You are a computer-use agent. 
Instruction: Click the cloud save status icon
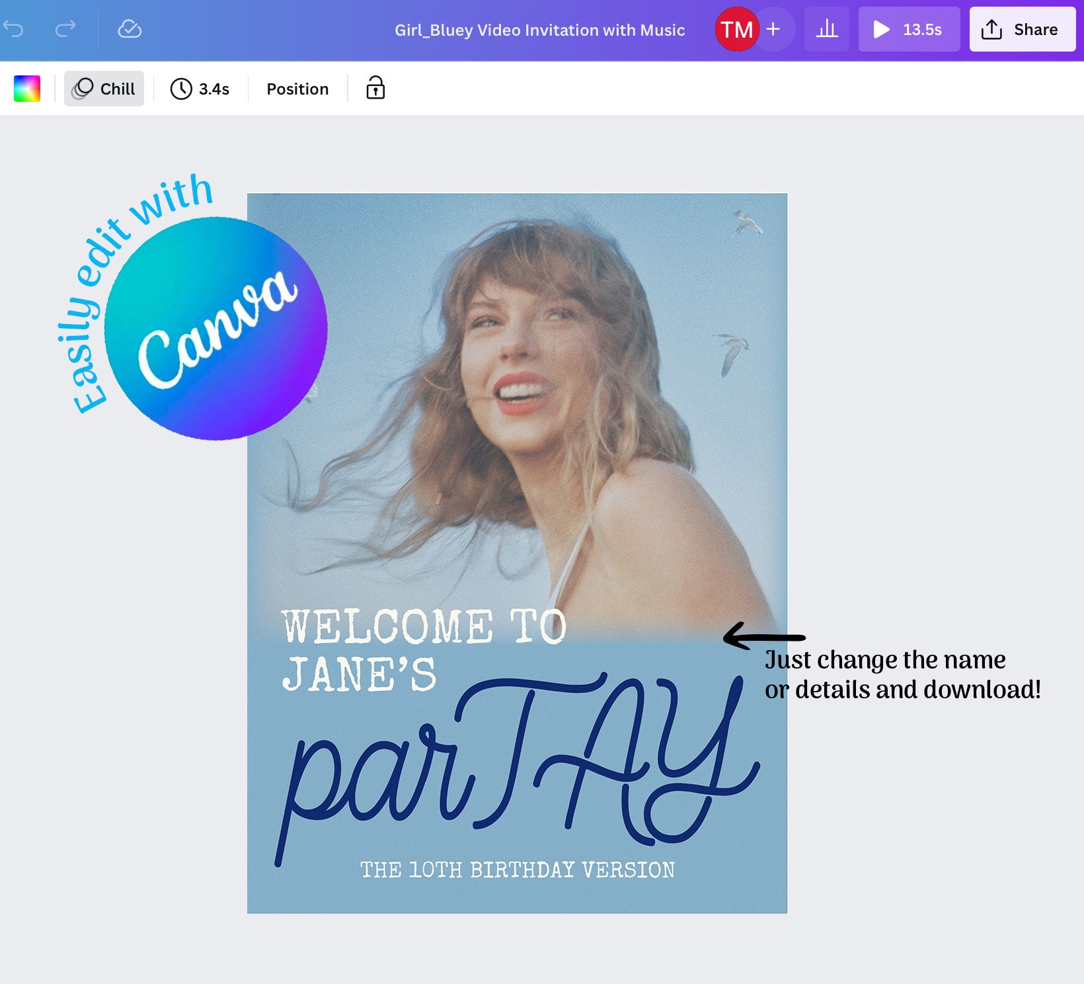130,28
